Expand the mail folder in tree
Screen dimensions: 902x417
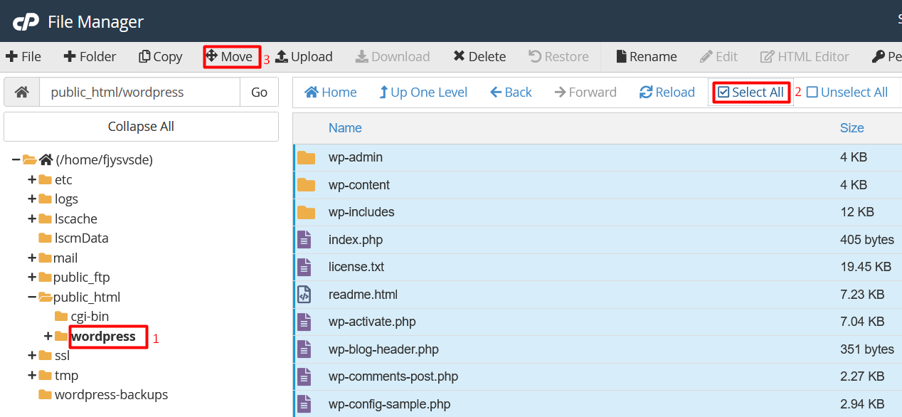pos(32,258)
